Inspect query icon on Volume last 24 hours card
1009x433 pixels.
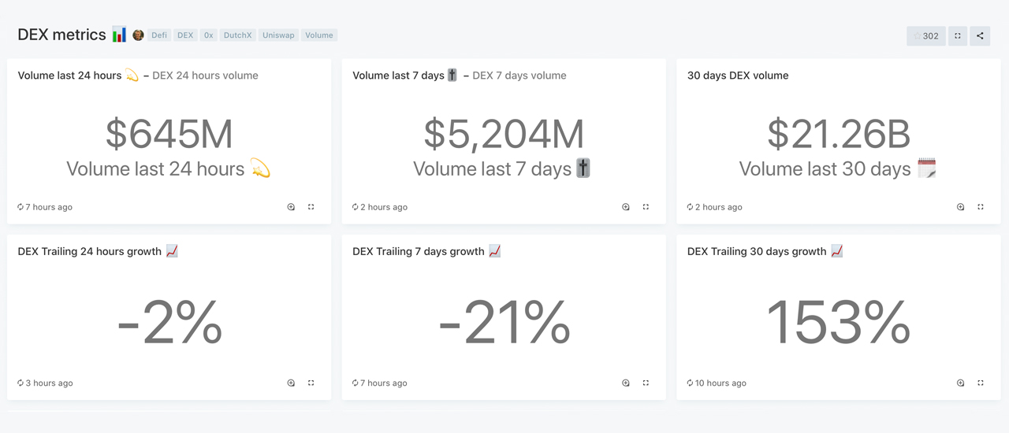tap(291, 207)
